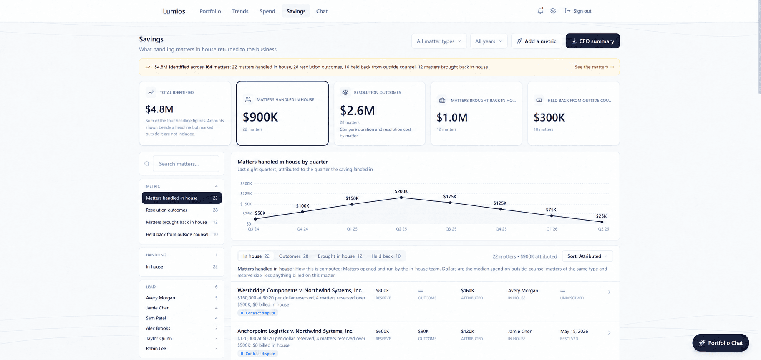The height and width of the screenshot is (360, 761).
Task: Filter by lead Taylor Quinn
Action: 181,338
